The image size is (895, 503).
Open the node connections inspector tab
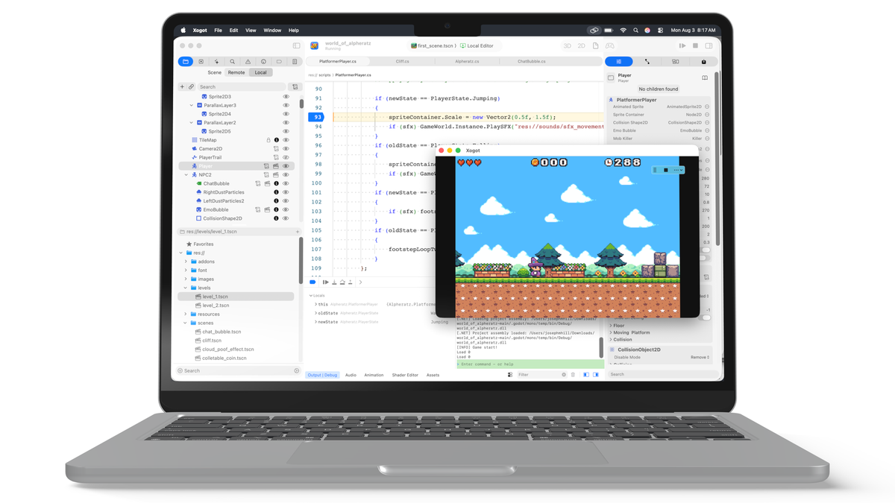pos(647,62)
